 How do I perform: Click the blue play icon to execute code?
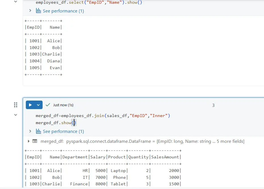tap(30, 105)
